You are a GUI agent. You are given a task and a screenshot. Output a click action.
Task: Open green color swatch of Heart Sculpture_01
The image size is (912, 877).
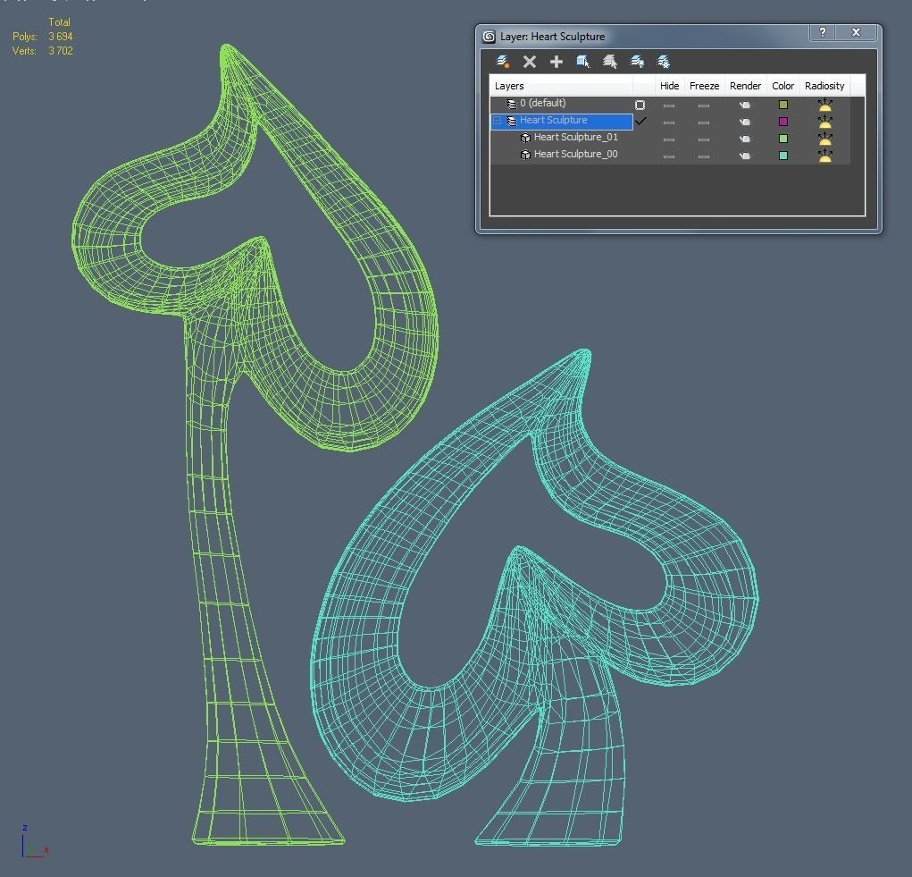coord(783,139)
